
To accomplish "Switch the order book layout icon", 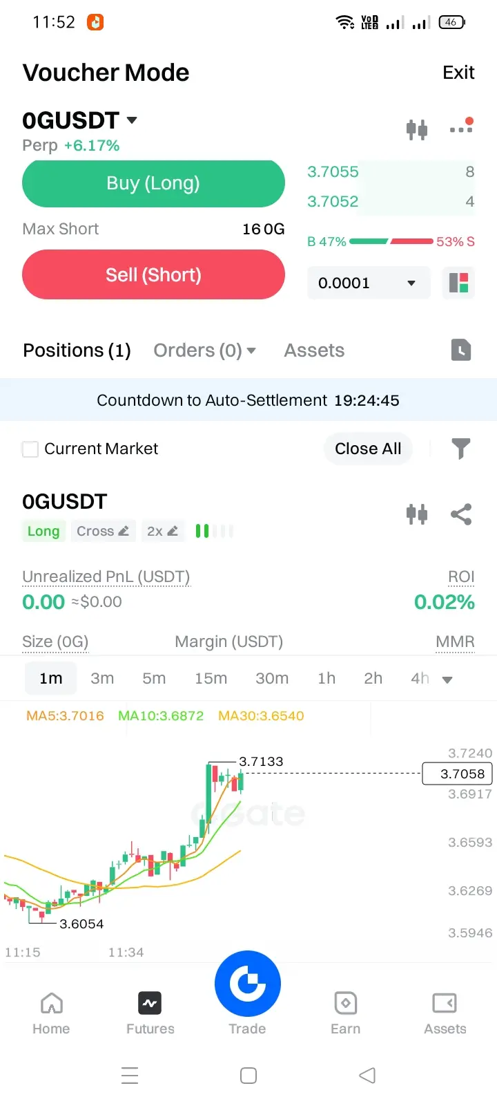I will (459, 283).
